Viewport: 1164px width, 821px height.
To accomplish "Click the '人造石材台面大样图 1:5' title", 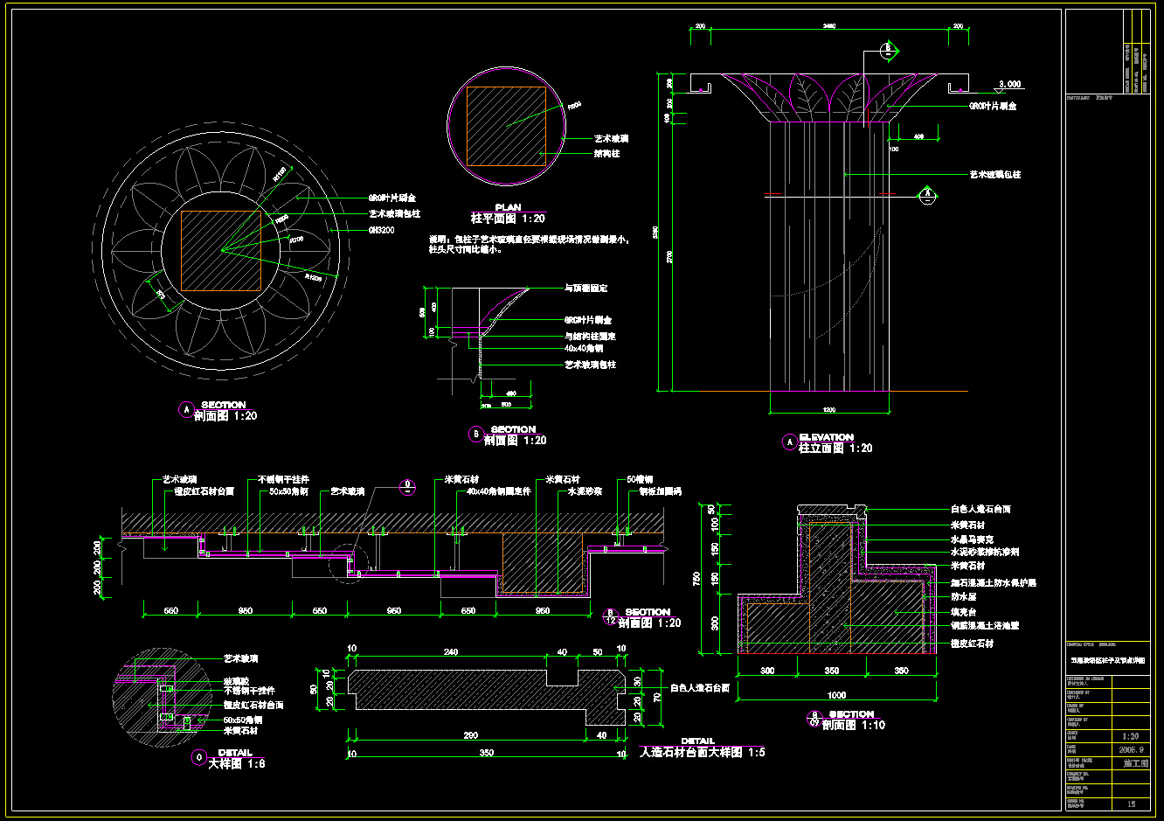I will pyautogui.click(x=703, y=752).
